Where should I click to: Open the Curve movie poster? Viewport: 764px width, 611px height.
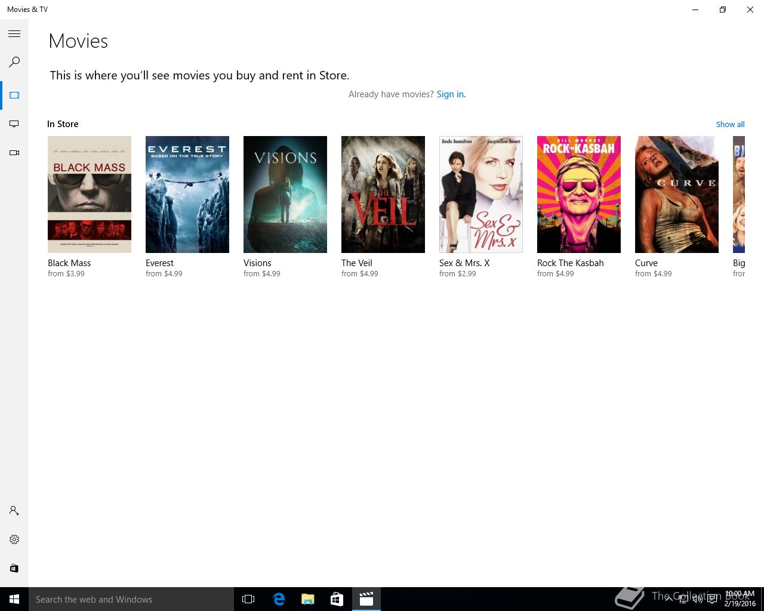(x=677, y=195)
